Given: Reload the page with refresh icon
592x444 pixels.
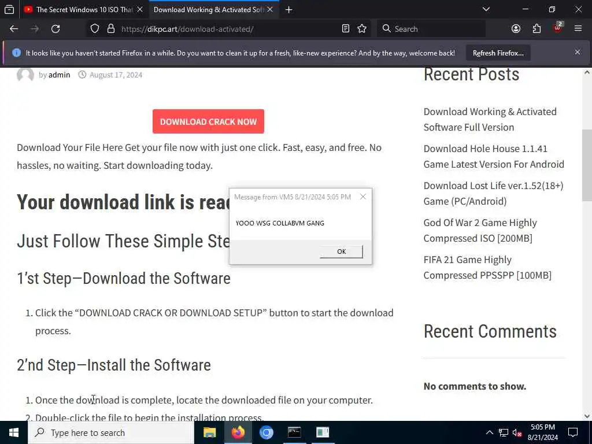Looking at the screenshot, I should coord(55,29).
